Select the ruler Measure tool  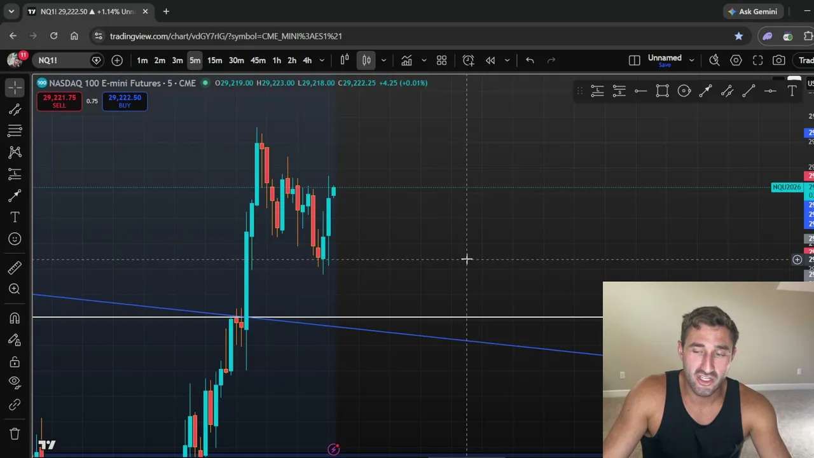pos(15,268)
